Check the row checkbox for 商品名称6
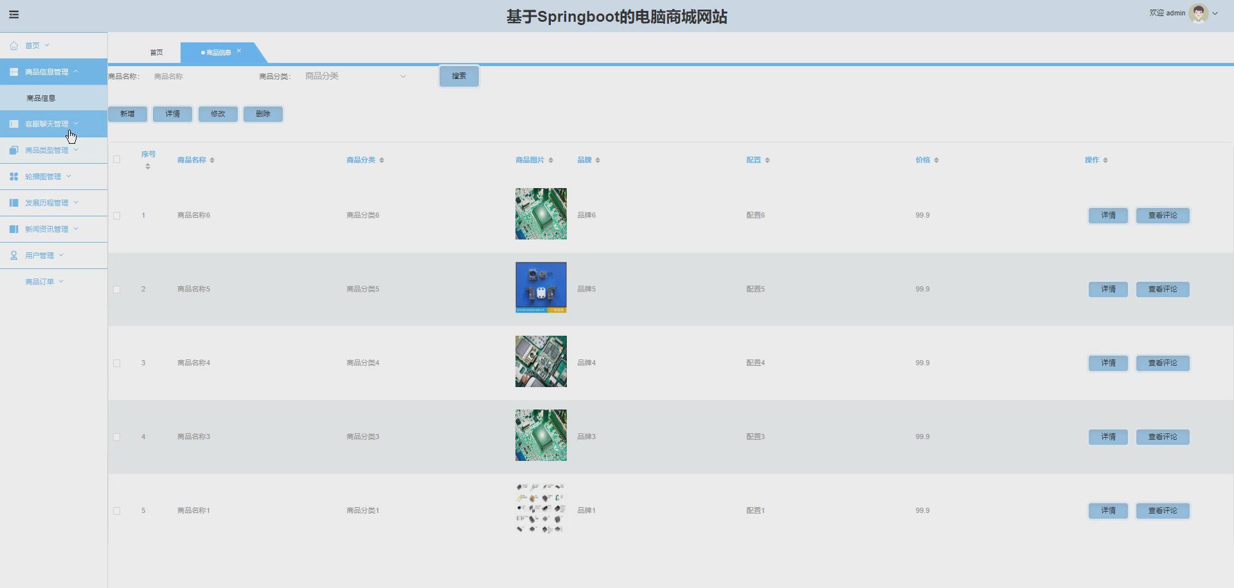The width and height of the screenshot is (1234, 588). [x=116, y=216]
